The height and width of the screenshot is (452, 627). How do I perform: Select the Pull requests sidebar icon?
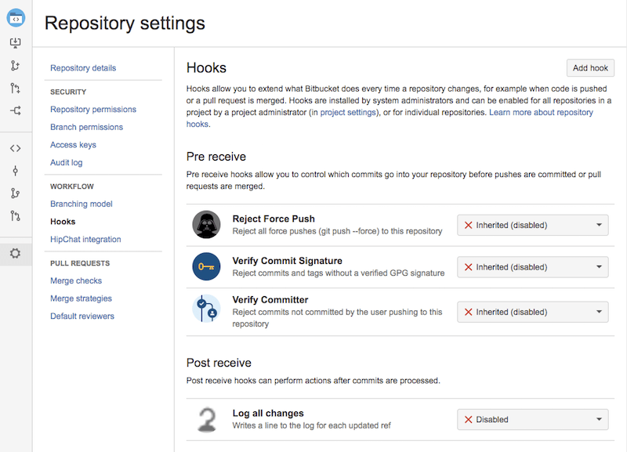pyautogui.click(x=16, y=216)
